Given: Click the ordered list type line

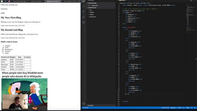Looking at the screenshot, I should tap(127, 13).
